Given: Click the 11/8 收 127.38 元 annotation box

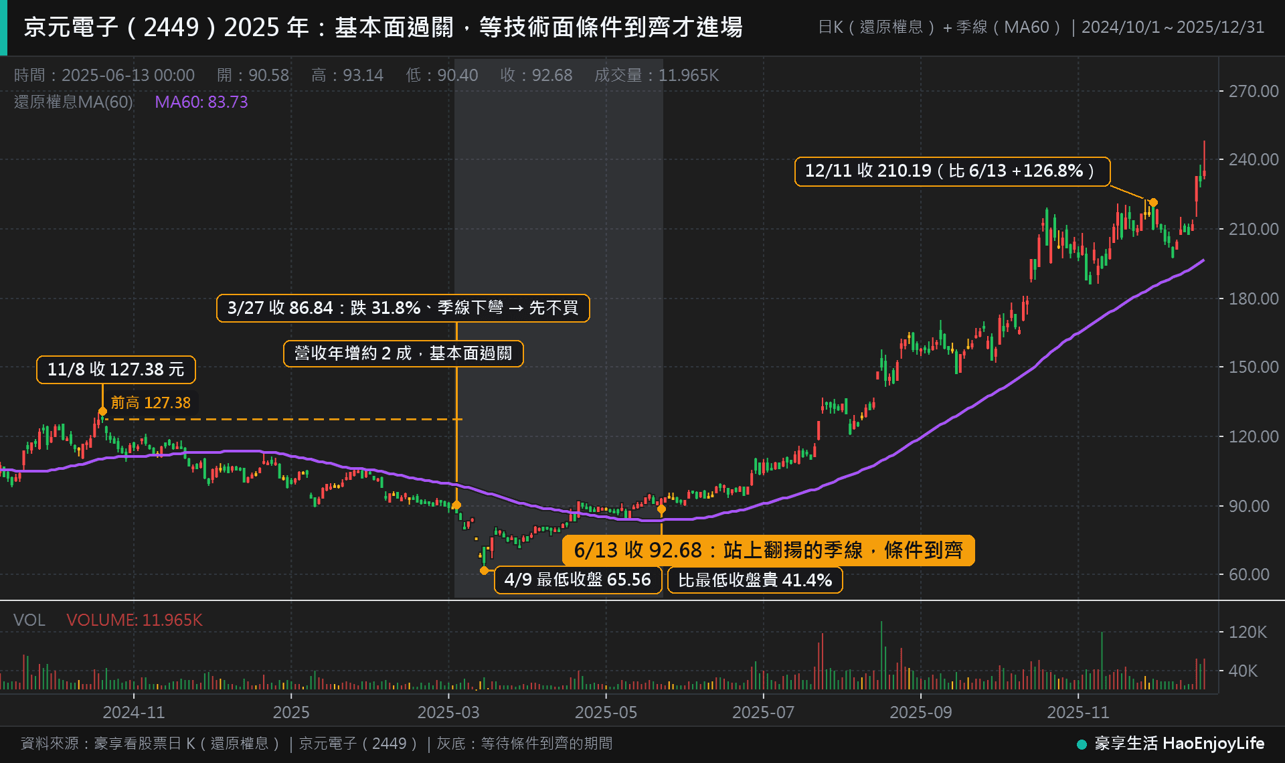Looking at the screenshot, I should (x=116, y=369).
